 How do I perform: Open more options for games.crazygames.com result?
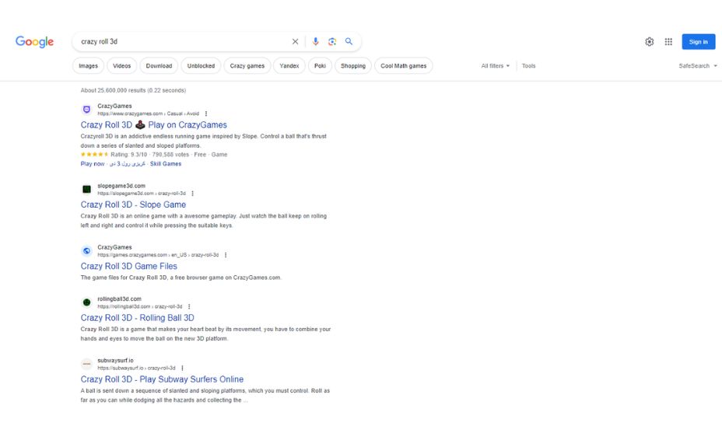226,255
